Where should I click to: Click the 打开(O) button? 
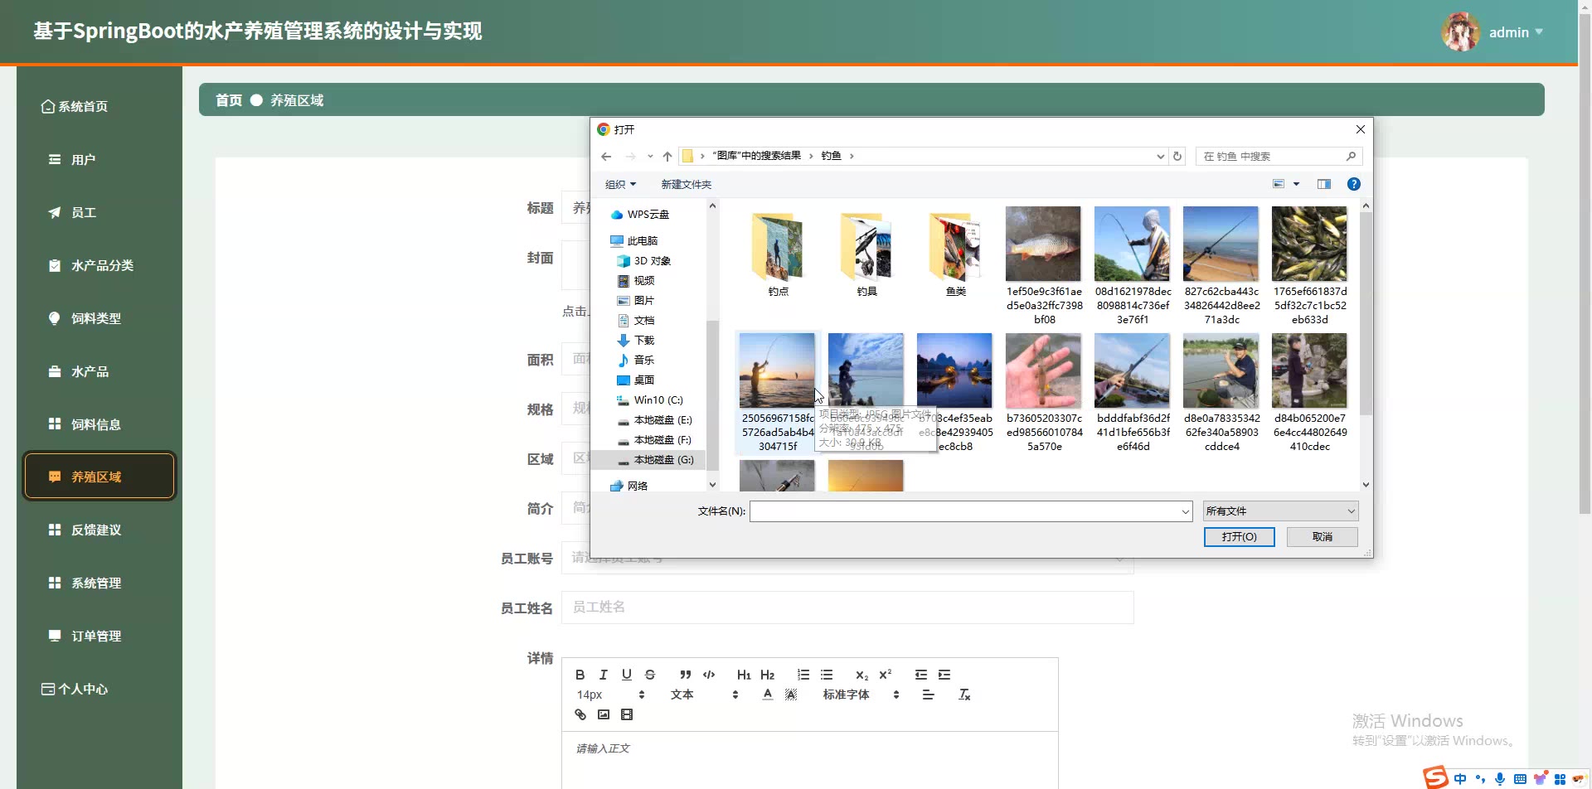[x=1239, y=537]
